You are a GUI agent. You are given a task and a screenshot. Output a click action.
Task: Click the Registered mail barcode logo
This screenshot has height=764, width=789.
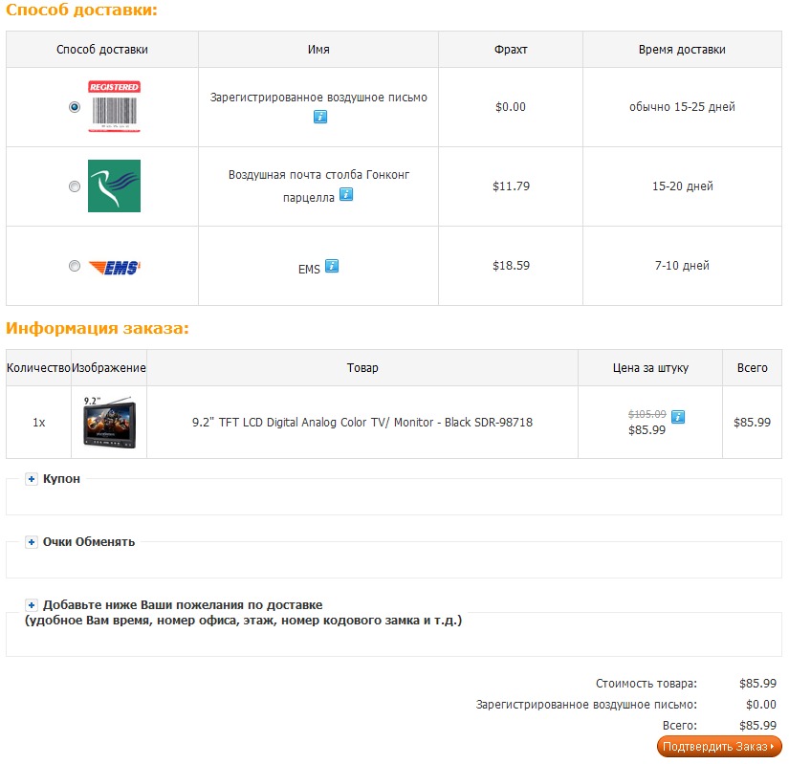115,106
